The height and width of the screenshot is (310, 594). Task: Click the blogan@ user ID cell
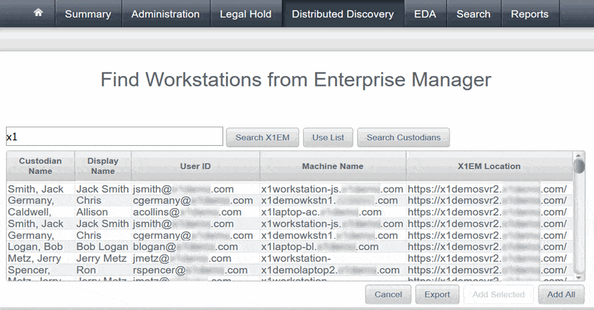195,247
